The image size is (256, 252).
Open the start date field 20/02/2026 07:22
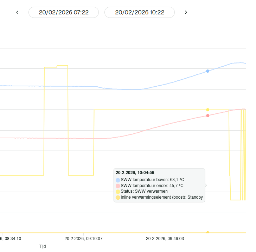click(64, 12)
